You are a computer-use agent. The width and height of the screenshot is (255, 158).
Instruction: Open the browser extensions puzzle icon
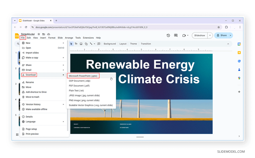pyautogui.click(x=226, y=27)
